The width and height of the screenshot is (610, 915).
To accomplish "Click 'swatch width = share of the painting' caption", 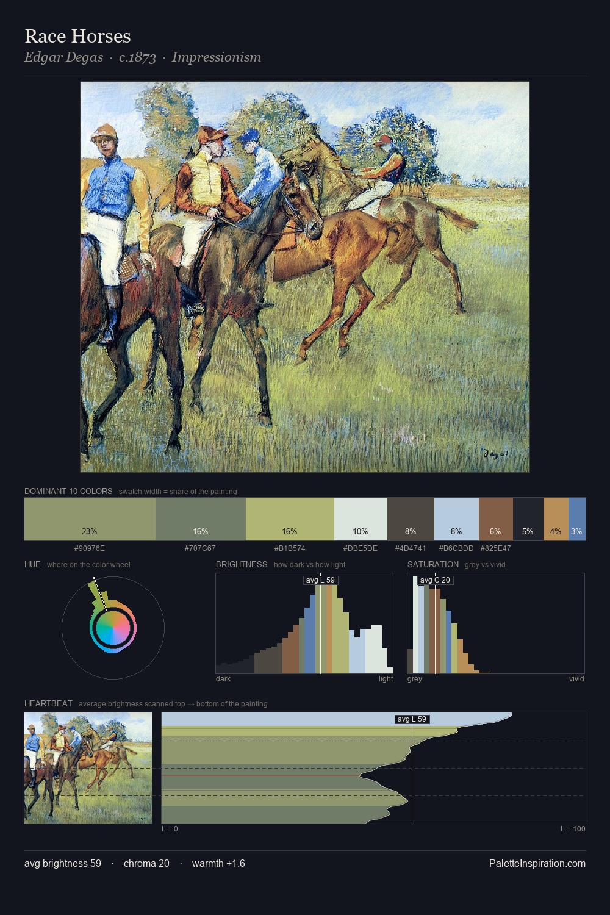I will point(178,492).
